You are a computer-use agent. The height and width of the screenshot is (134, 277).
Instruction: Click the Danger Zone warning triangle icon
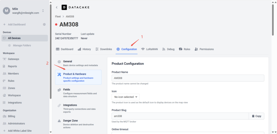[x=59, y=121]
